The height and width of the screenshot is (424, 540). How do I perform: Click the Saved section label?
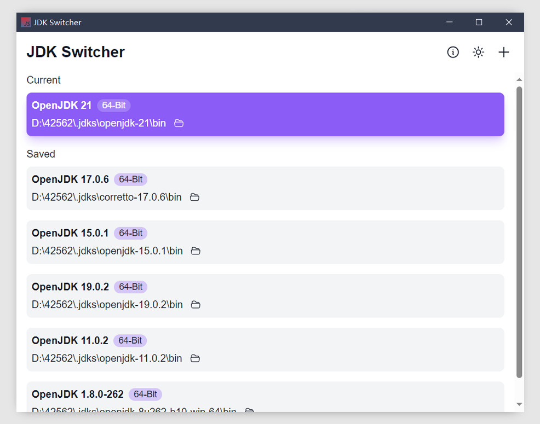(x=41, y=154)
